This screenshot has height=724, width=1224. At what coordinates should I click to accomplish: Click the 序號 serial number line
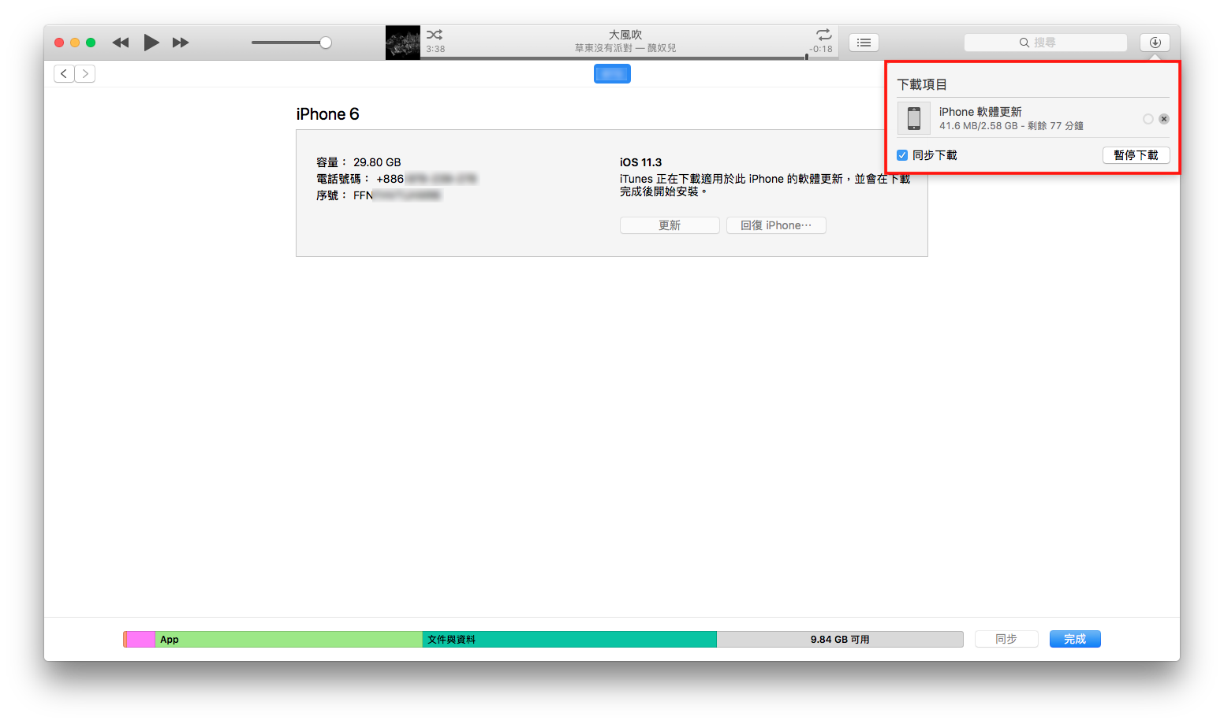coord(379,195)
